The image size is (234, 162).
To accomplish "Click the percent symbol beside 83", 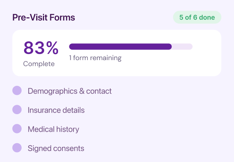I will pos(52,48).
